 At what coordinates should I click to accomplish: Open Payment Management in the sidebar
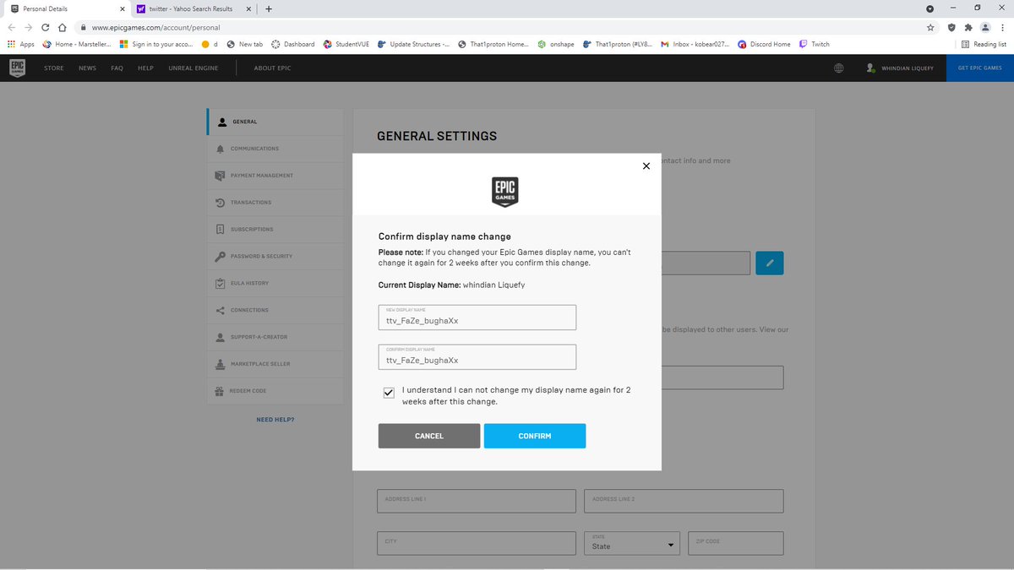(x=275, y=176)
